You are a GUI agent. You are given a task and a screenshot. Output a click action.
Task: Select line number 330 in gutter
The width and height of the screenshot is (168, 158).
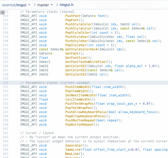click(5, 83)
